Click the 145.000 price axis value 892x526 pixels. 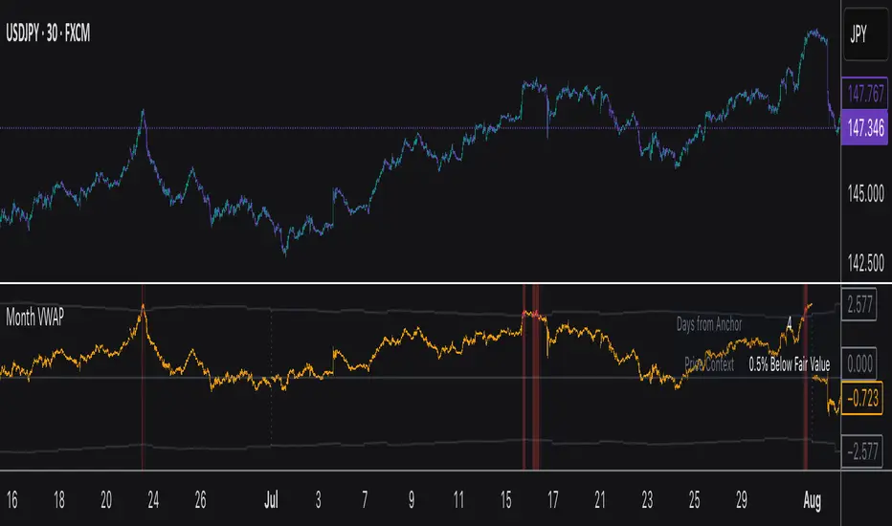(x=866, y=194)
